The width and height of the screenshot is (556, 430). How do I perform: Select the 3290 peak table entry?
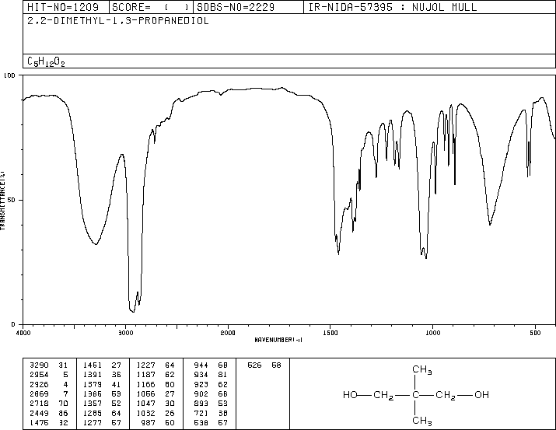48,365
